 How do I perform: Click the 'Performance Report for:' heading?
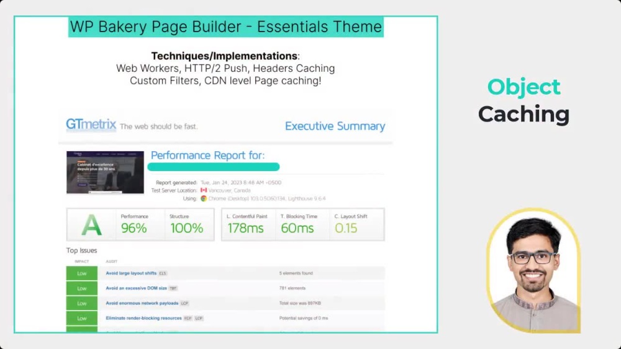[208, 155]
